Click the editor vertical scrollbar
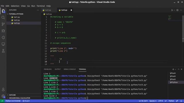Image resolution: width=184 pixels, height=103 pixels. point(183,29)
